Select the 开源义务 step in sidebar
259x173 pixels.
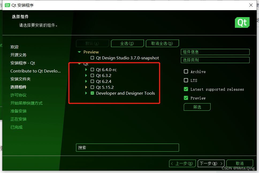point(18,55)
